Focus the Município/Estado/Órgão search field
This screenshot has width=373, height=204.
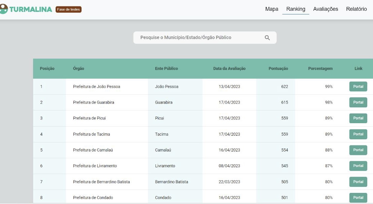pyautogui.click(x=205, y=38)
